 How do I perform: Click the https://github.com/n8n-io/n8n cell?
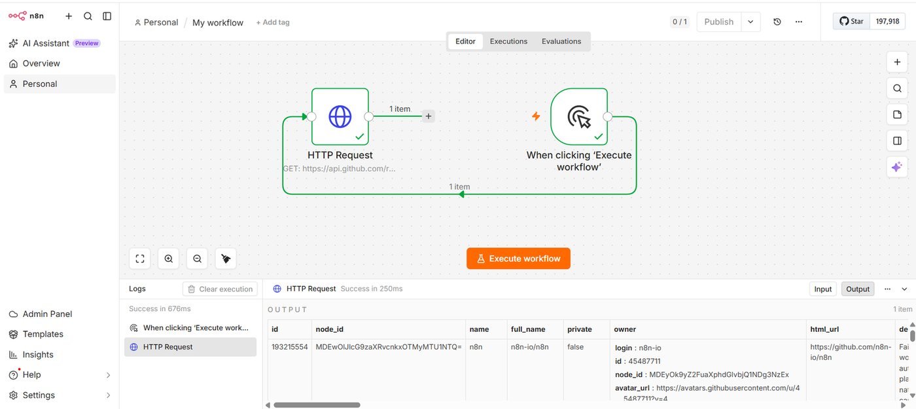[x=851, y=352]
